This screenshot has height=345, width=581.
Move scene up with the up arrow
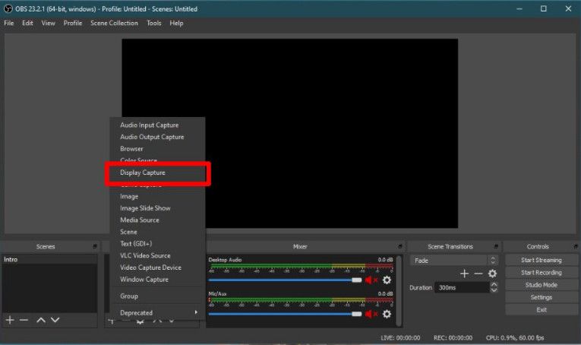41,321
